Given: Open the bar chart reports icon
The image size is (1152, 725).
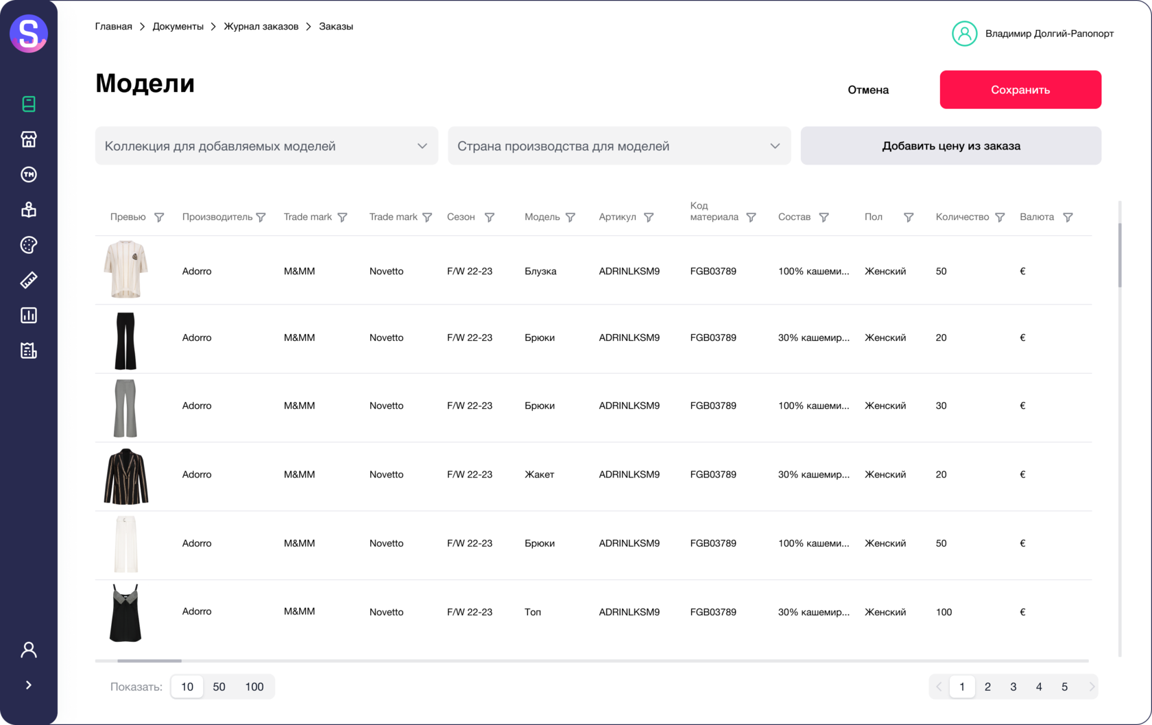Looking at the screenshot, I should click(x=29, y=316).
